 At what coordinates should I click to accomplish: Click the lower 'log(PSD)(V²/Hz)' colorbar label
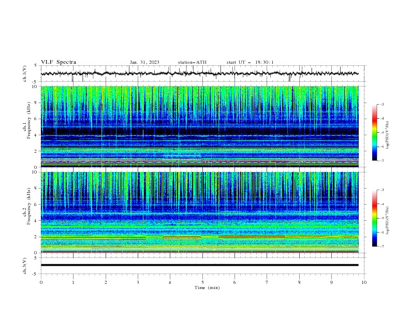click(388, 221)
